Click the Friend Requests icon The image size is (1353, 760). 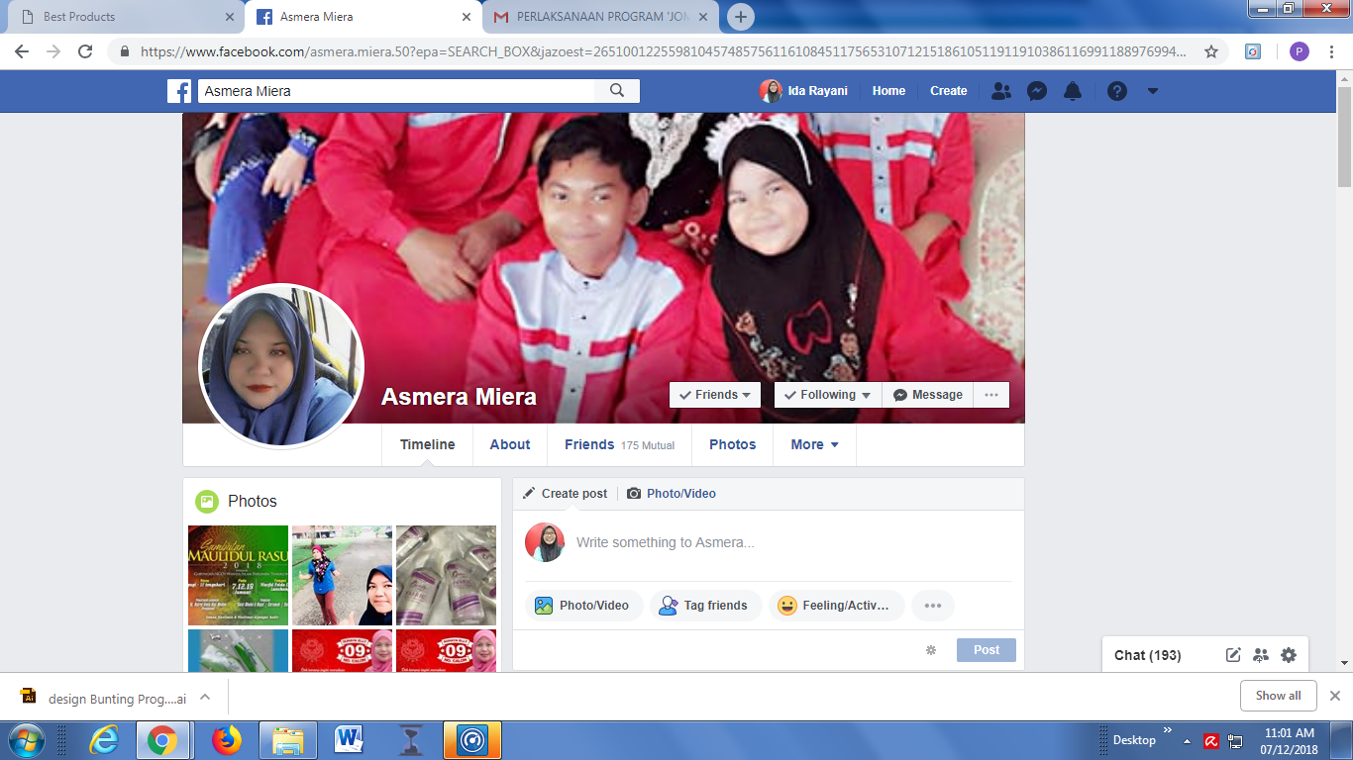(1001, 91)
